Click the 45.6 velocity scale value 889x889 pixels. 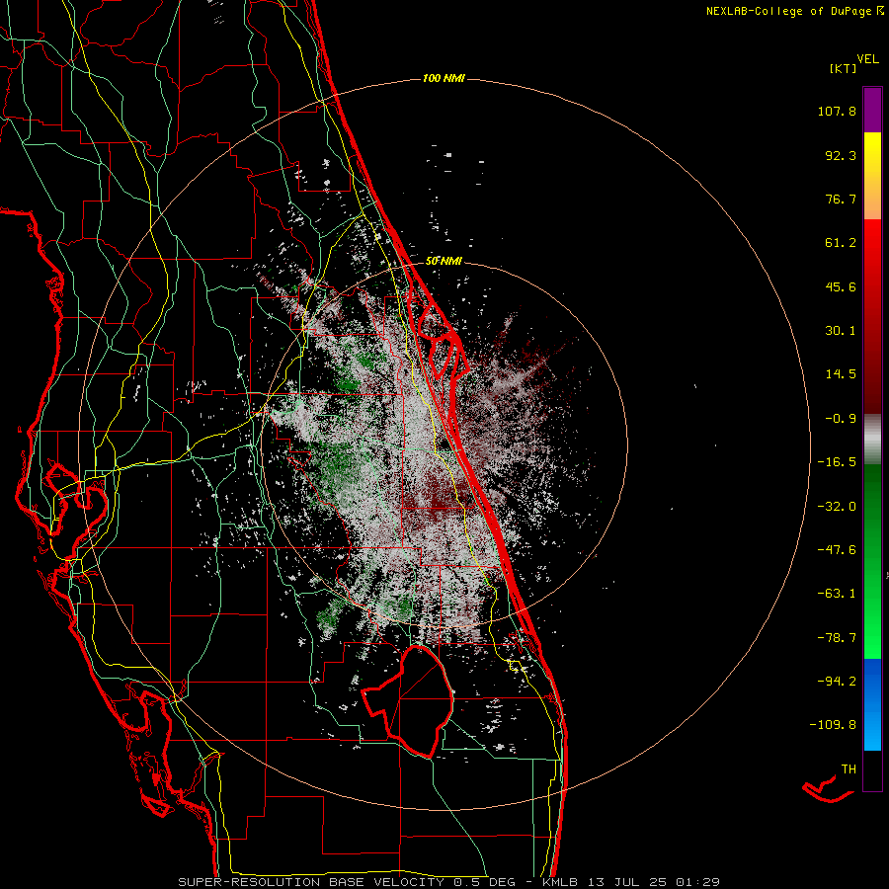(841, 286)
